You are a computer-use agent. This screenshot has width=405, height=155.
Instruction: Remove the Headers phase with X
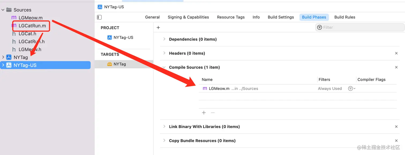tap(396, 53)
